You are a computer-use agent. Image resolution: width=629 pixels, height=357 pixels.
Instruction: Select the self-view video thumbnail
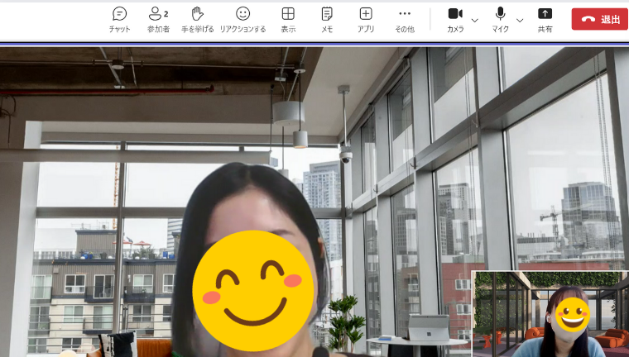pos(550,314)
